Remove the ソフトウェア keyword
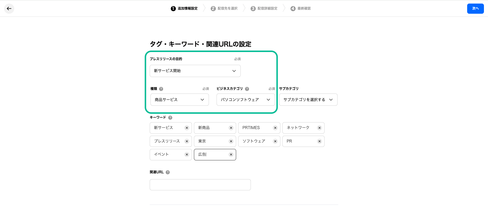 pyautogui.click(x=275, y=141)
